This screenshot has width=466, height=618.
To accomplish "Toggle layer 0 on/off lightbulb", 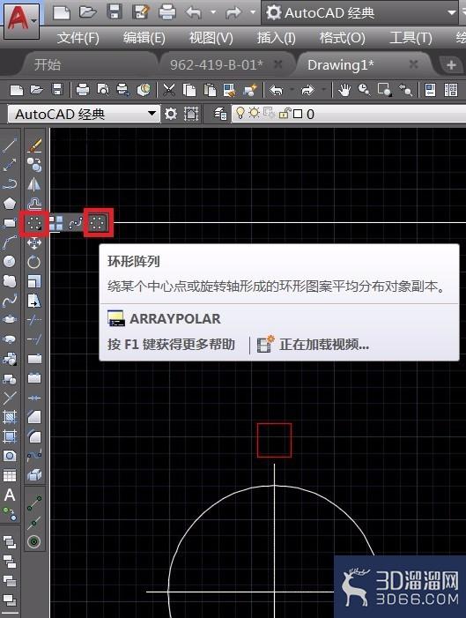I will click(x=240, y=114).
